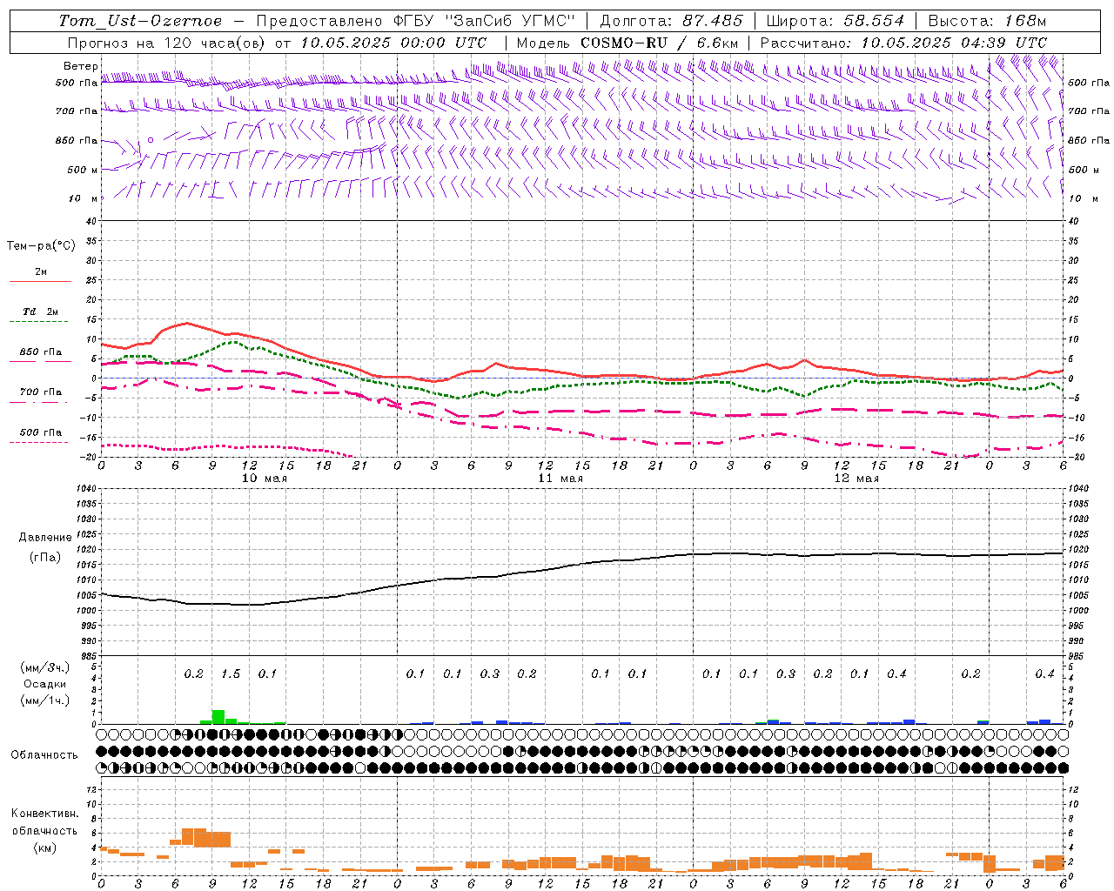Click the latitude value Широта: 58.554

tap(835, 21)
